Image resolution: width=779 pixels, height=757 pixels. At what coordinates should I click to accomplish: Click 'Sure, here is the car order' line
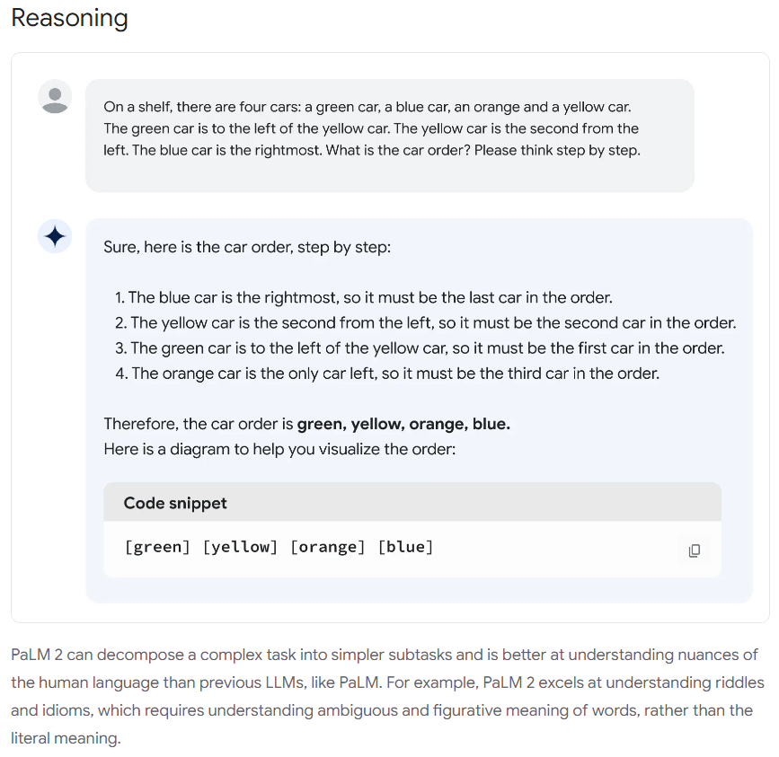coord(247,247)
